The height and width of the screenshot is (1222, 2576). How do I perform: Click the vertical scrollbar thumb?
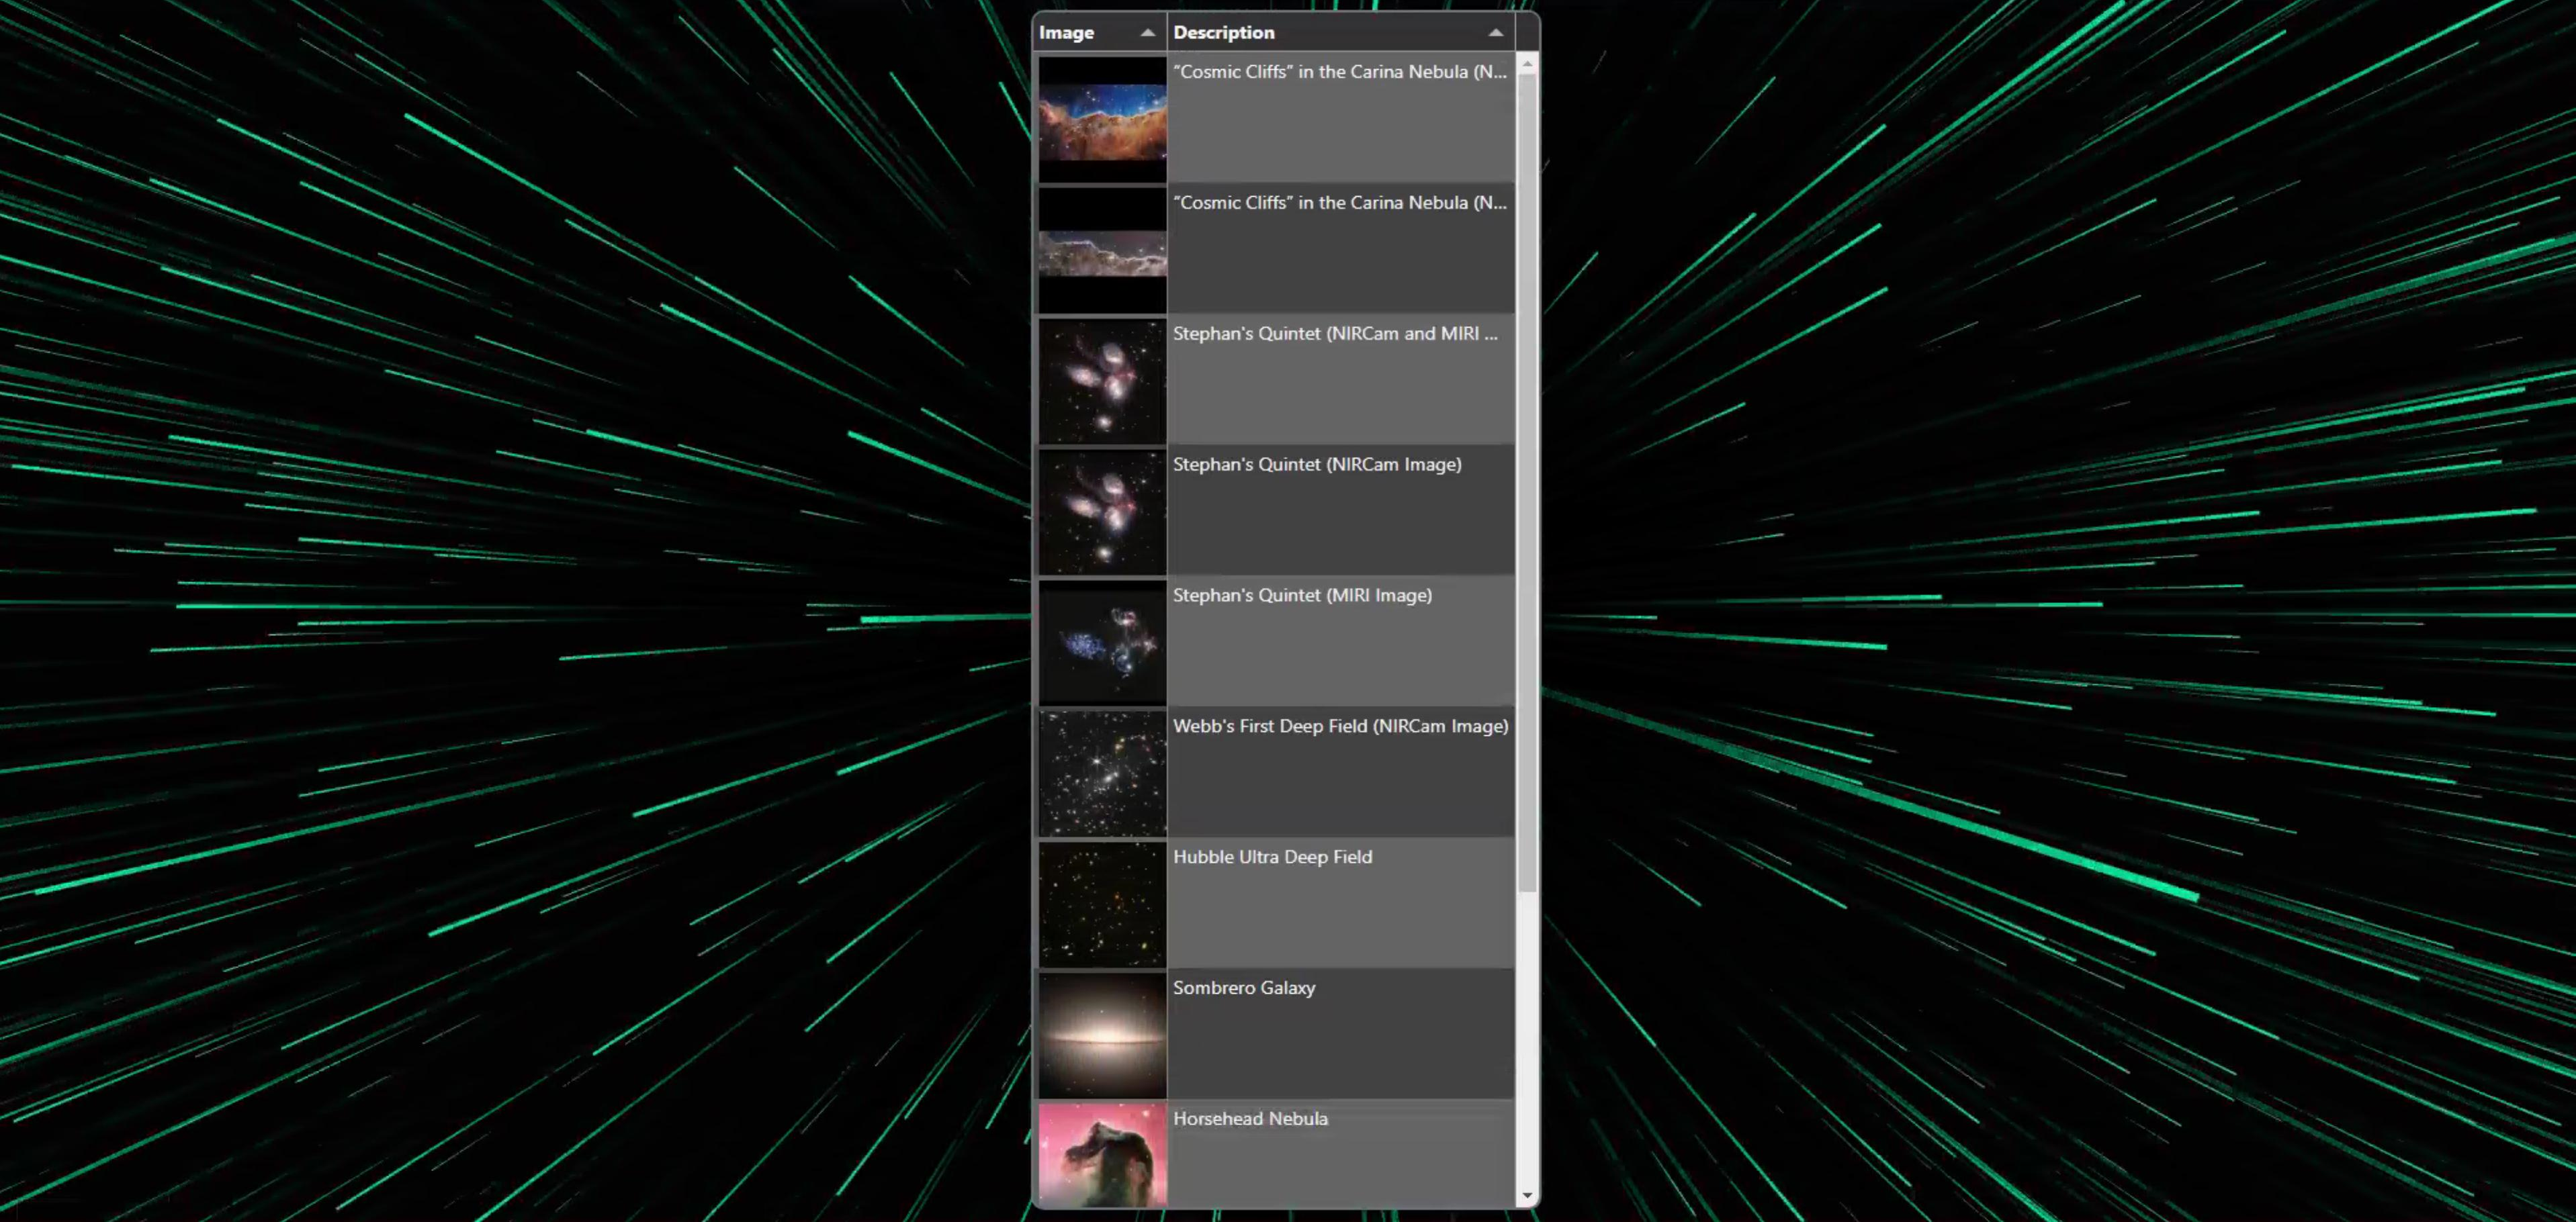[x=1527, y=483]
